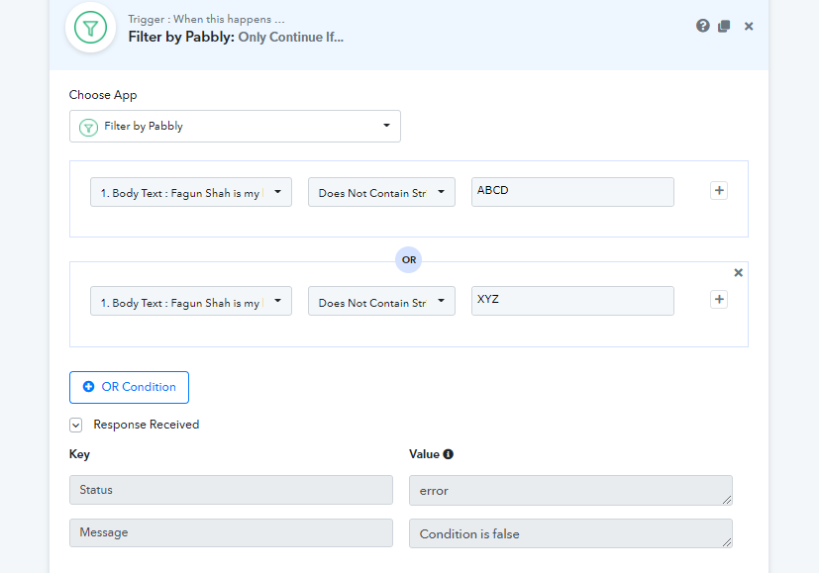
Task: Click the resize handle of the error value box
Action: pyautogui.click(x=727, y=500)
